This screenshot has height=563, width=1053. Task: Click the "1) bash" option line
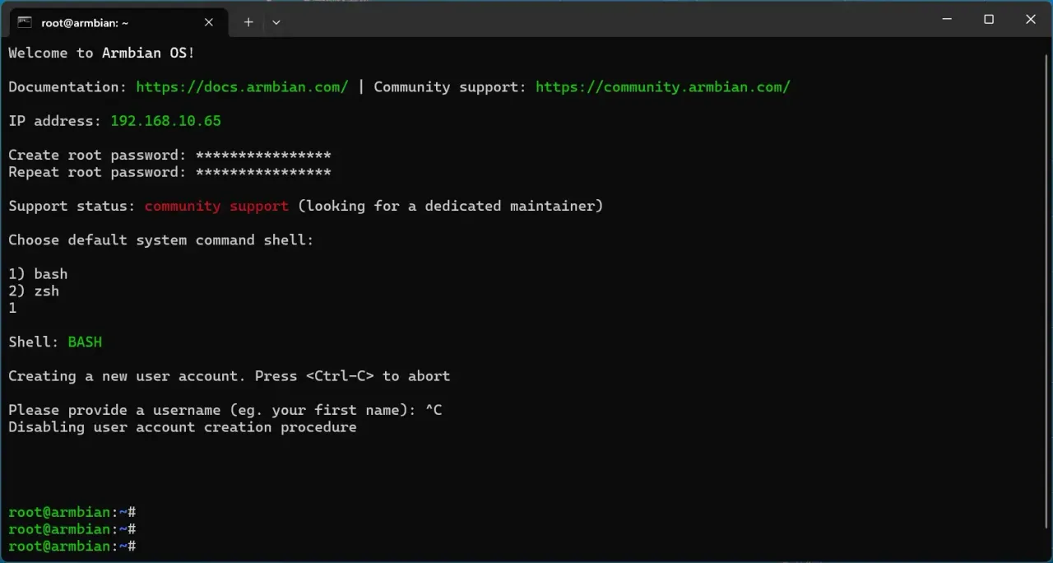point(38,274)
